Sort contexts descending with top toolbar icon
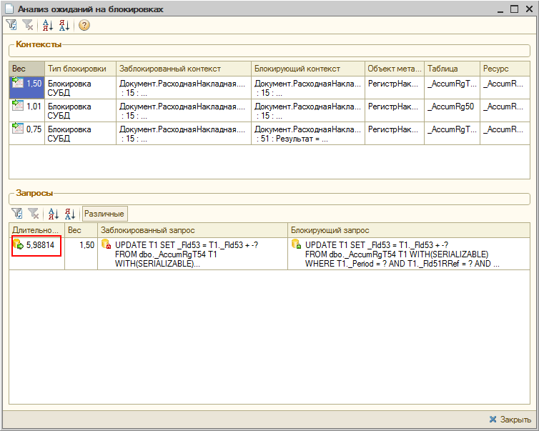 pos(64,25)
